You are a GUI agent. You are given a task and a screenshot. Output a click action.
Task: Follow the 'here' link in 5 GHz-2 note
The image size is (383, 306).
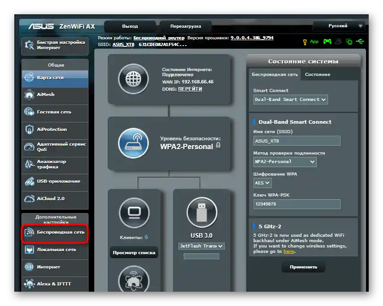[288, 252]
